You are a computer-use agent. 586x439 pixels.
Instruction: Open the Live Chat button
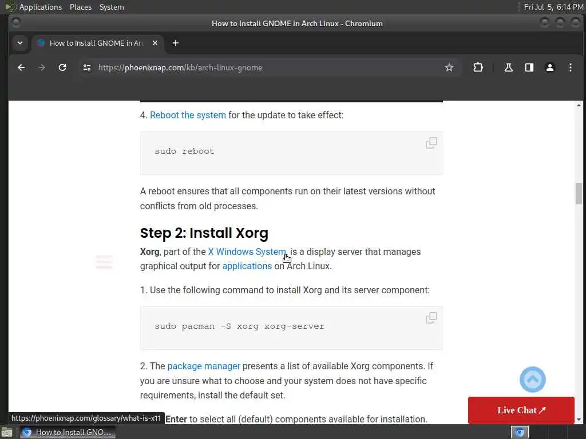click(521, 410)
